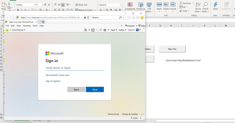
Task: Toggle Italic formatting in Excel
Action: (x=22, y=10)
